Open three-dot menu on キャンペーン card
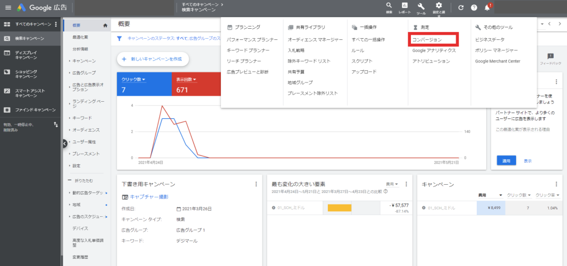The image size is (567, 266). (556, 184)
